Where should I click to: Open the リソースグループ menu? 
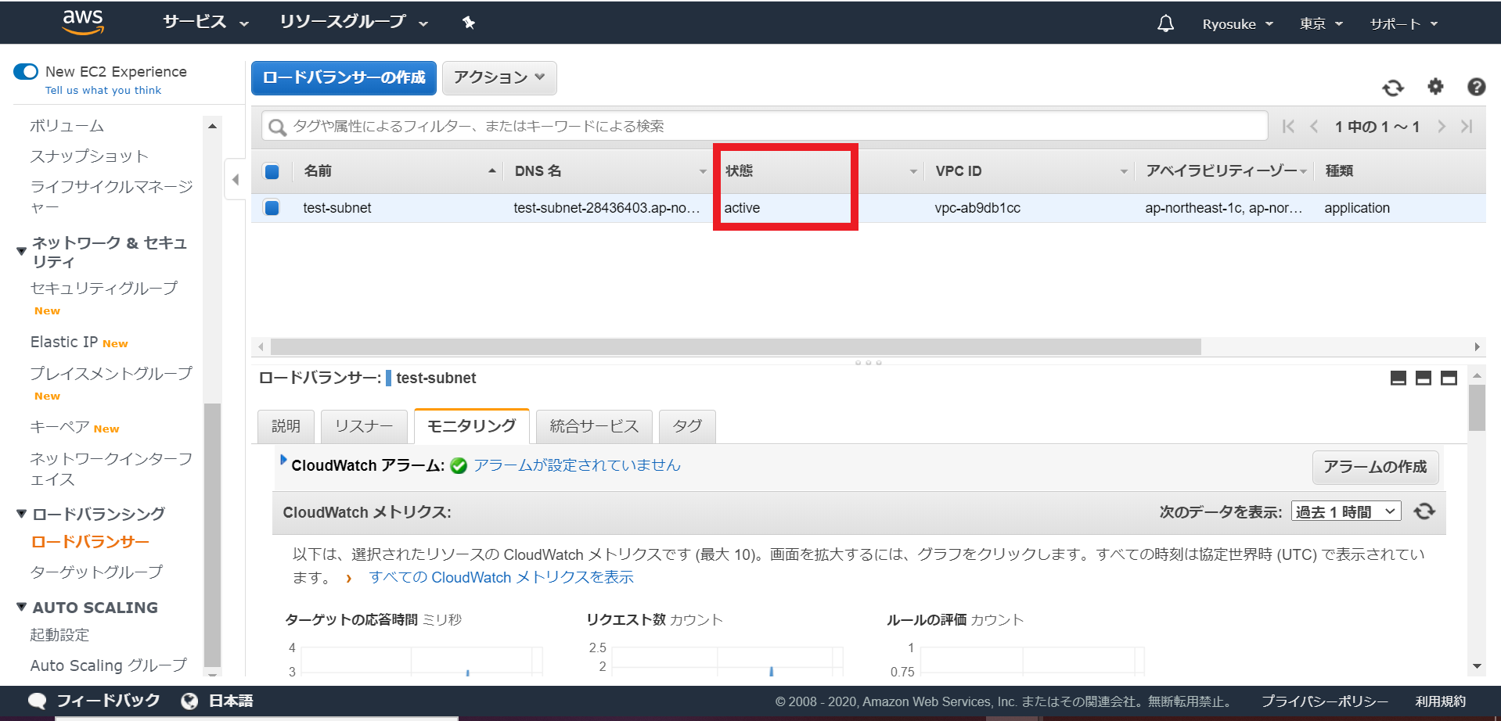point(354,23)
